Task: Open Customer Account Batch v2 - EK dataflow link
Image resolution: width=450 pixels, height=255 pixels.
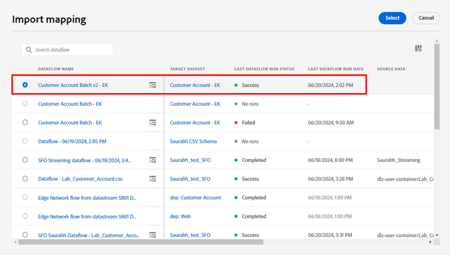Action: coord(73,85)
